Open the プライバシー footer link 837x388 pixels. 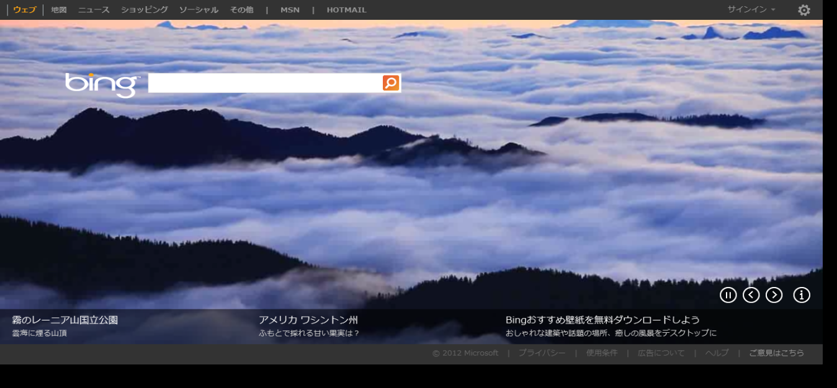(542, 353)
